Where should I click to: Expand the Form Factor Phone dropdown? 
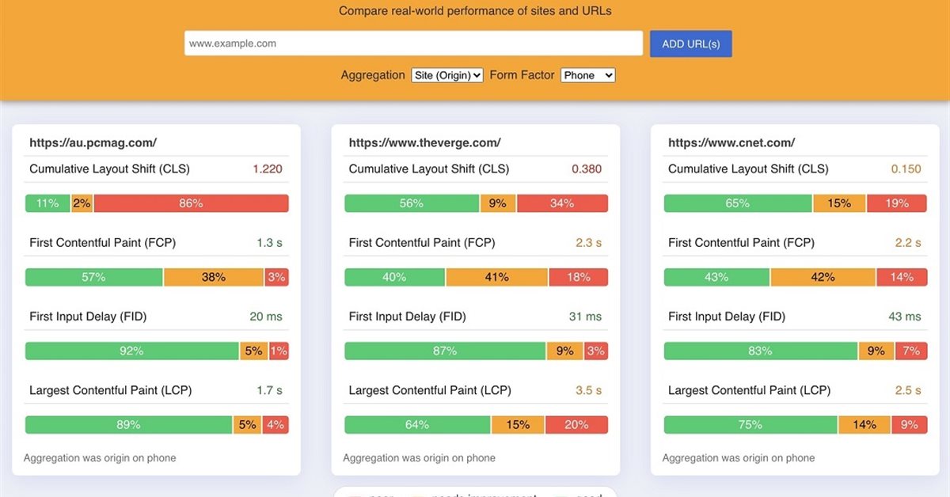(x=587, y=75)
